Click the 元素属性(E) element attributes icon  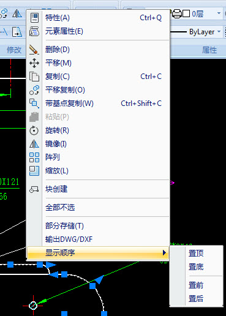tap(34, 31)
